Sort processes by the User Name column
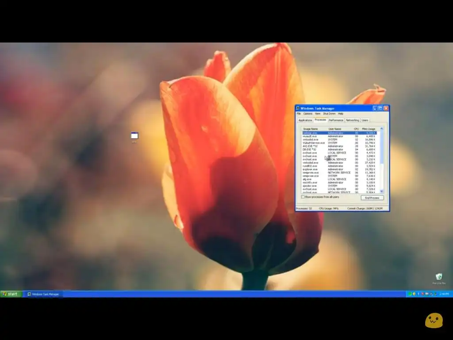 (339, 129)
